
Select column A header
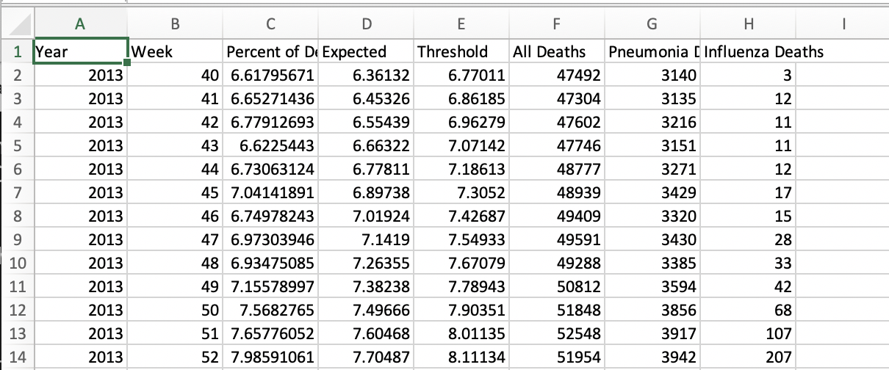pos(80,24)
